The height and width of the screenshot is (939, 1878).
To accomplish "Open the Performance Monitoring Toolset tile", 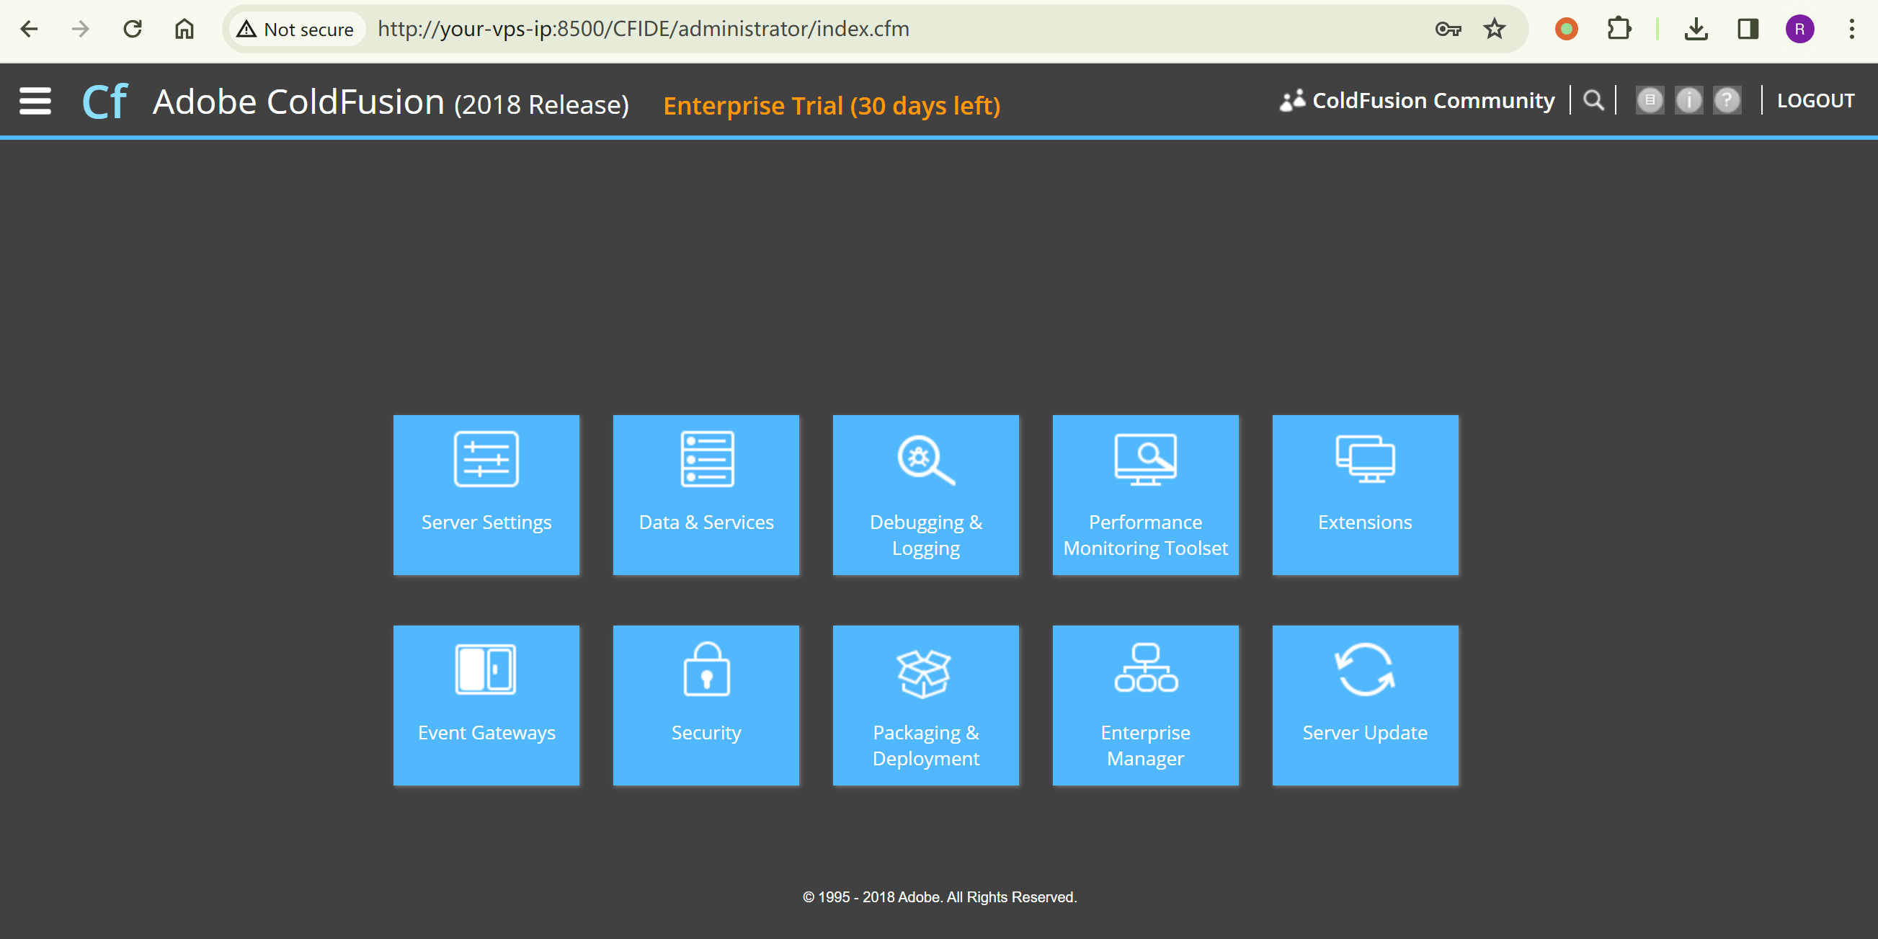I will click(1145, 494).
